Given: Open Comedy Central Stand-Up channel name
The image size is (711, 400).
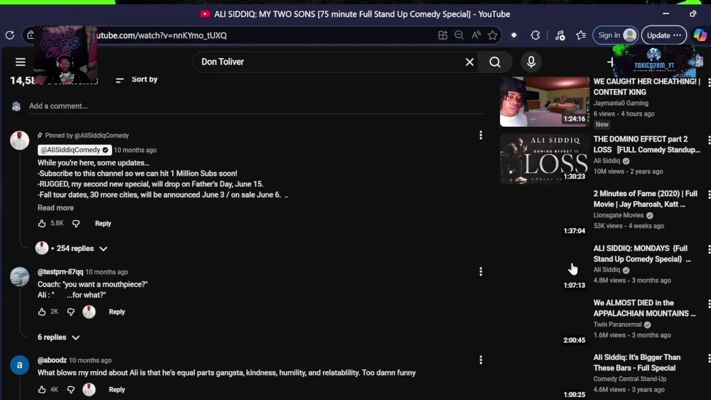Looking at the screenshot, I should pyautogui.click(x=630, y=379).
